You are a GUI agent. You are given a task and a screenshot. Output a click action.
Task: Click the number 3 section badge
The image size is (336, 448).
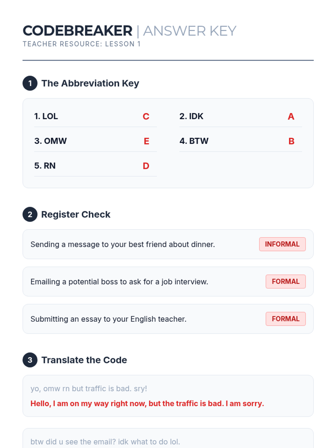30,360
